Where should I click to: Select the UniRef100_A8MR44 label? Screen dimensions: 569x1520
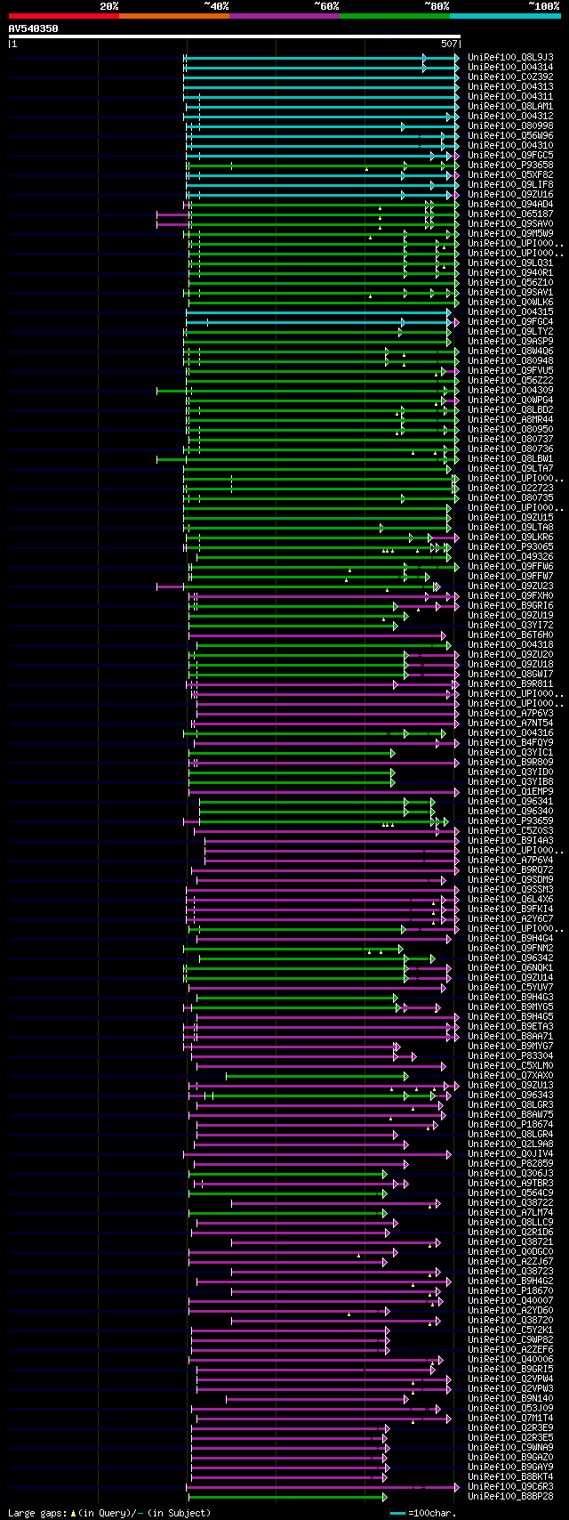(510, 419)
